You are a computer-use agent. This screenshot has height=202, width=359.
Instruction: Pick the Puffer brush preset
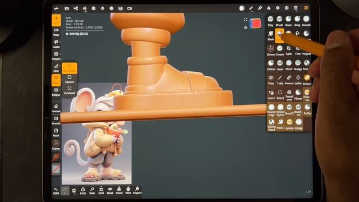click(307, 109)
